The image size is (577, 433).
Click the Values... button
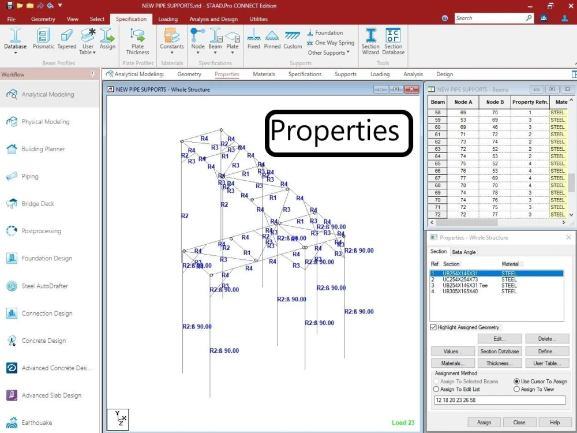click(x=452, y=351)
